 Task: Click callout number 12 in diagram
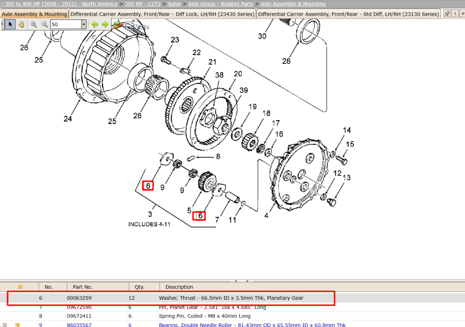tap(337, 173)
